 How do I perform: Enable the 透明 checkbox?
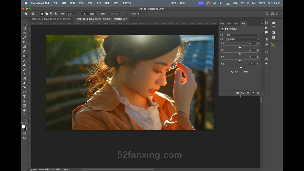click(99, 14)
